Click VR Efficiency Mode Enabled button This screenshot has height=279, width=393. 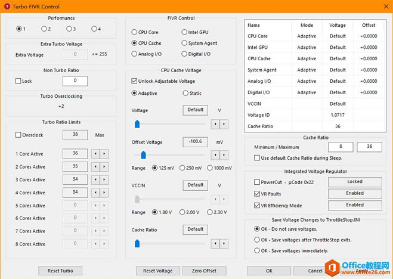(355, 205)
